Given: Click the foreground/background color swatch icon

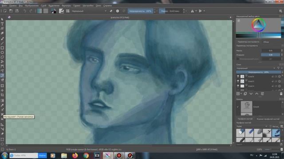Looking at the screenshot, I should (53, 11).
